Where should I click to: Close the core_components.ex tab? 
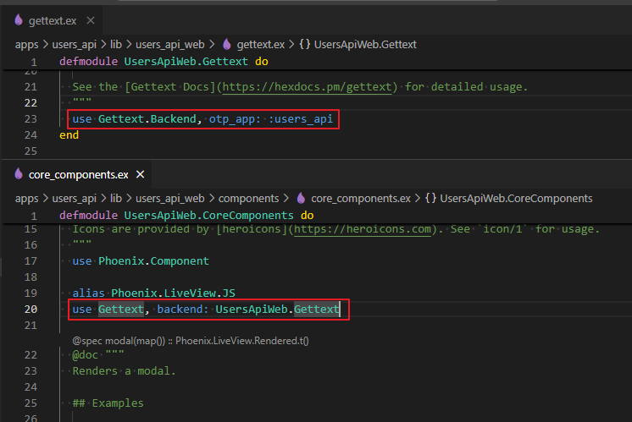tap(141, 174)
